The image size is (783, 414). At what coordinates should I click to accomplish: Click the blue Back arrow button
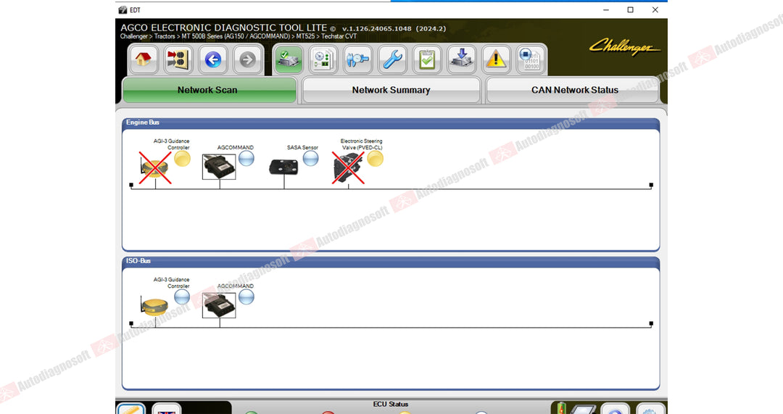(212, 59)
